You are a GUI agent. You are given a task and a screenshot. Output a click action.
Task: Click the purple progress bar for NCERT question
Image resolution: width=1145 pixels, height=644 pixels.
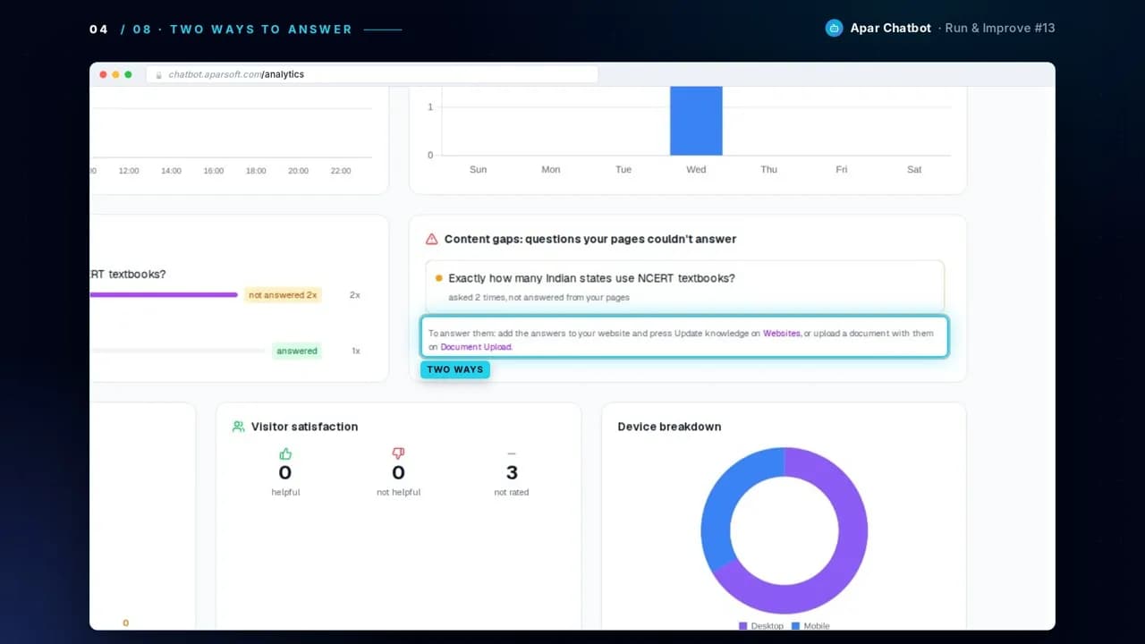pyautogui.click(x=164, y=294)
